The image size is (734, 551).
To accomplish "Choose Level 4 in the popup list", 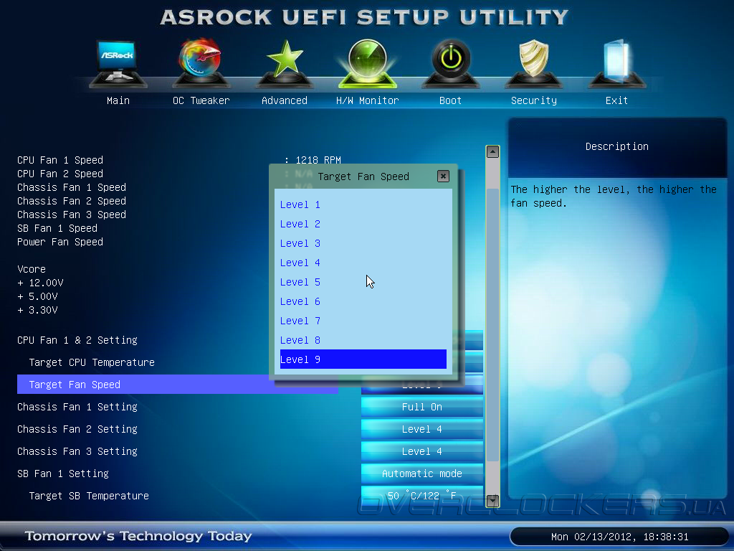I will click(x=363, y=263).
